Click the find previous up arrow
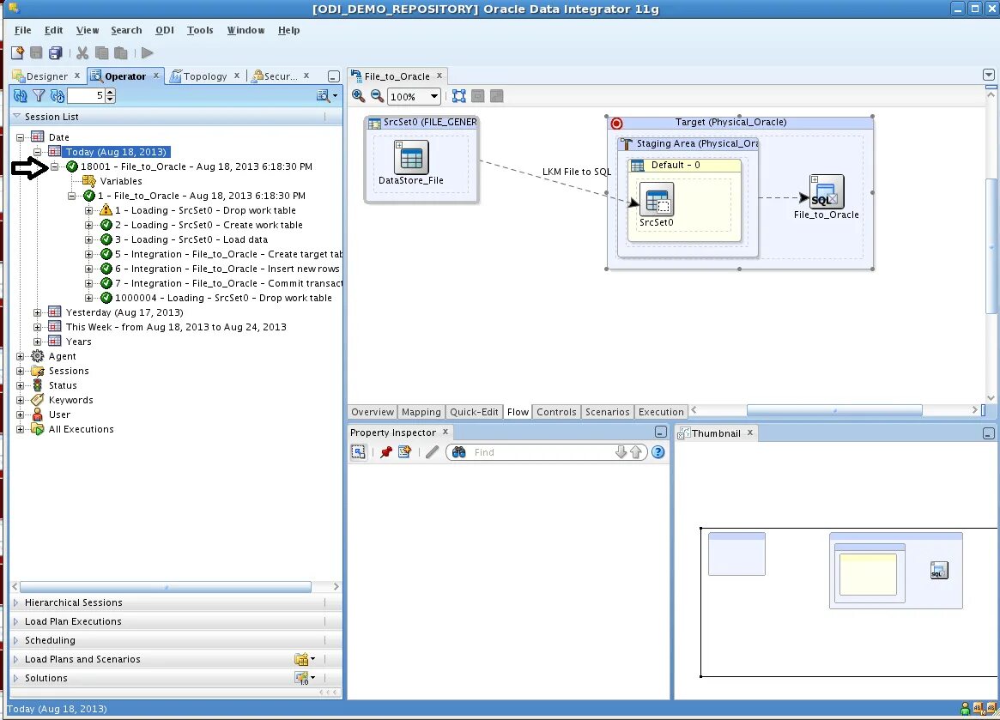The image size is (1000, 720). [x=636, y=452]
